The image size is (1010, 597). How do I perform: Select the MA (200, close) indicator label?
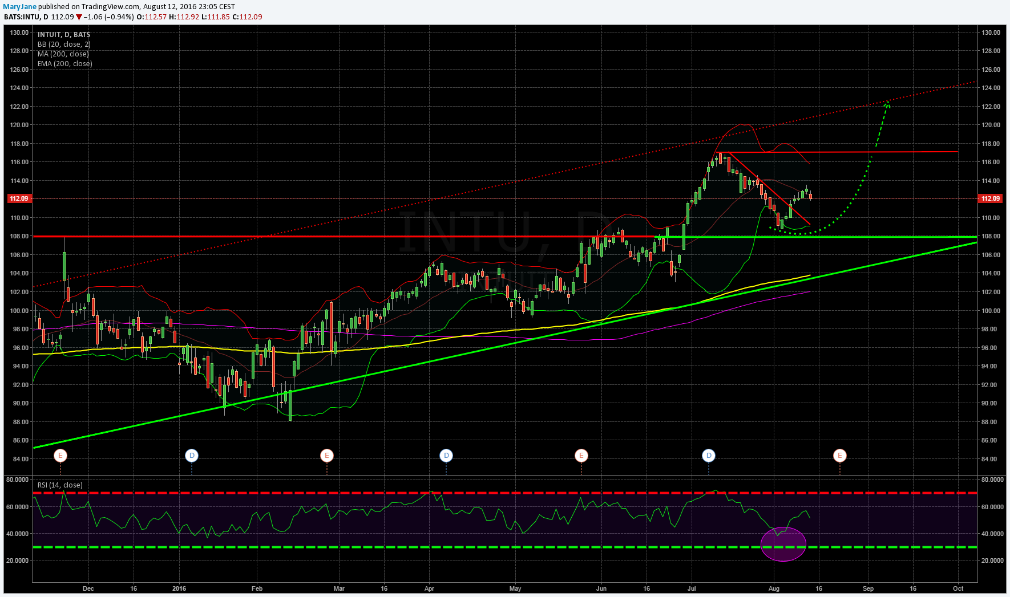tap(63, 54)
